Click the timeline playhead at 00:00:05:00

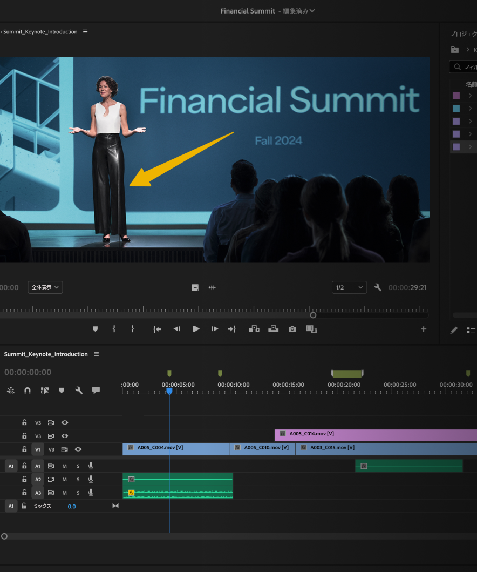point(169,391)
